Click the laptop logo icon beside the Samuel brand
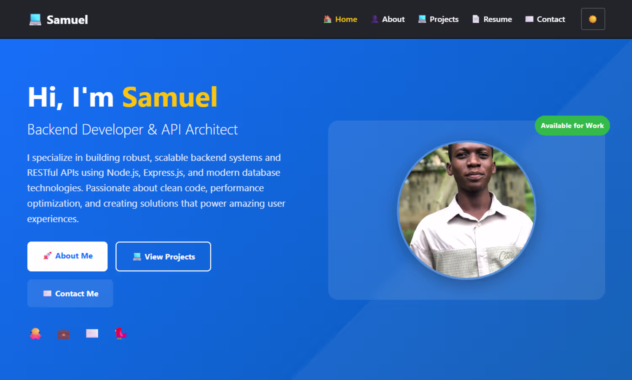The height and width of the screenshot is (380, 632). (x=35, y=19)
